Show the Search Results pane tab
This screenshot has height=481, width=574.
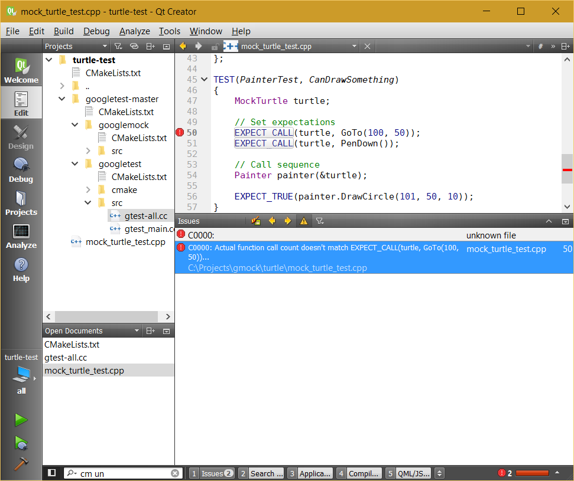point(261,473)
